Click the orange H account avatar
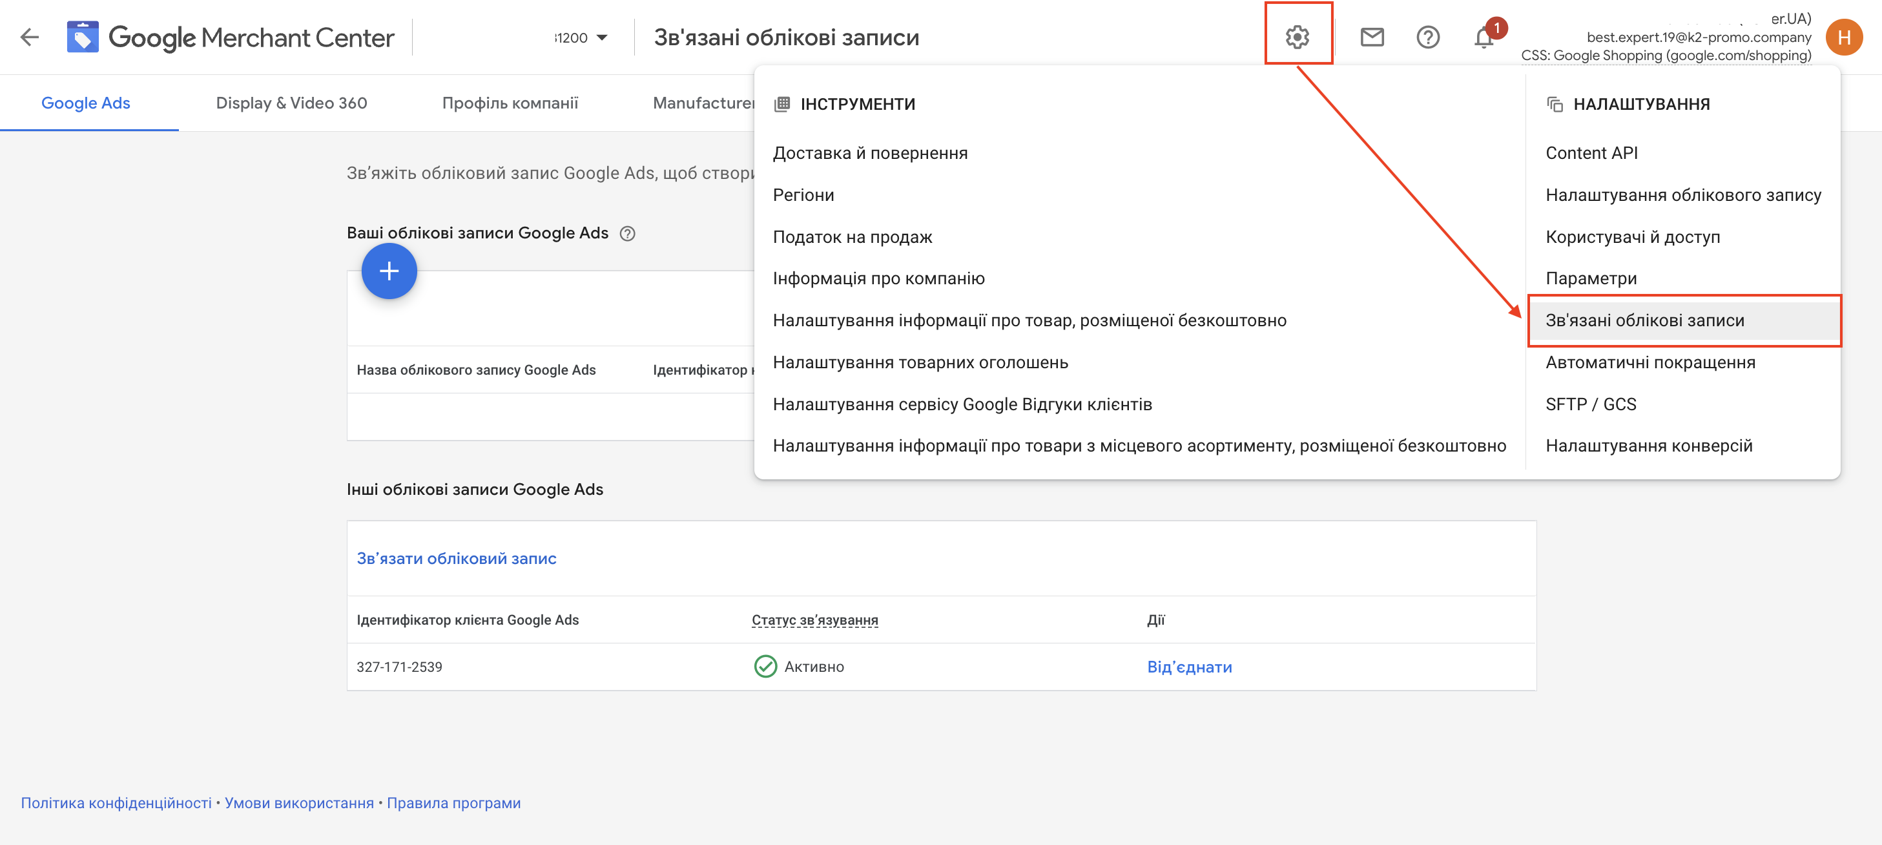This screenshot has width=1882, height=845. [1844, 37]
